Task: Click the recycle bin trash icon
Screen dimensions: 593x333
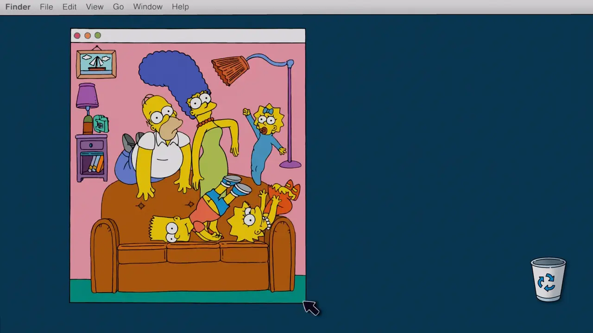Action: (x=548, y=279)
